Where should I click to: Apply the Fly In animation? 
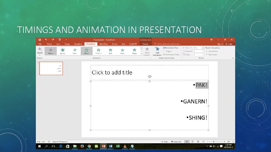point(87,51)
